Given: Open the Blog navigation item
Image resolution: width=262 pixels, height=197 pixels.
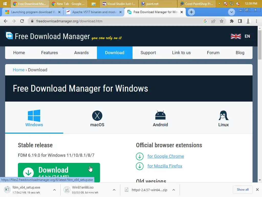Looking at the screenshot, I should 240,53.
